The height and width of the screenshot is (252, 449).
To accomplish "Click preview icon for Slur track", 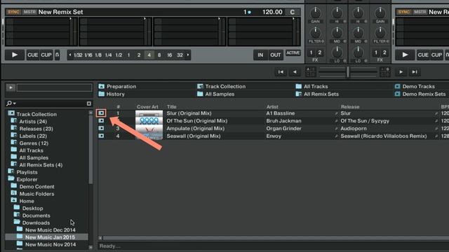I will point(101,113).
